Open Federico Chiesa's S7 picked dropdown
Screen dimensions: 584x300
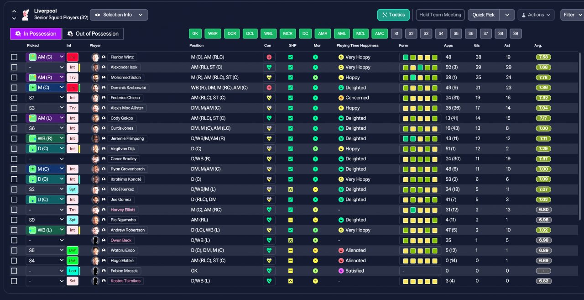click(x=46, y=98)
